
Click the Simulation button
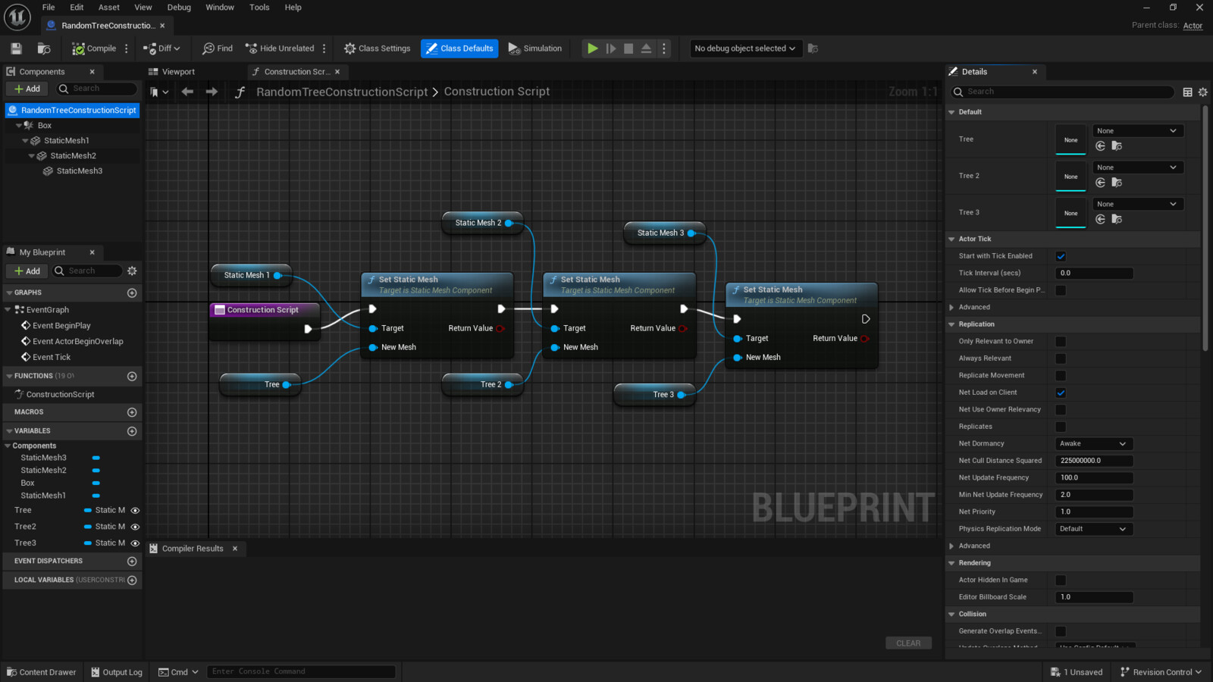click(x=535, y=48)
